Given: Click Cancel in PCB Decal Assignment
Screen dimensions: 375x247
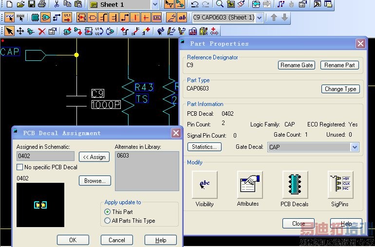Looking at the screenshot, I should [x=117, y=240].
